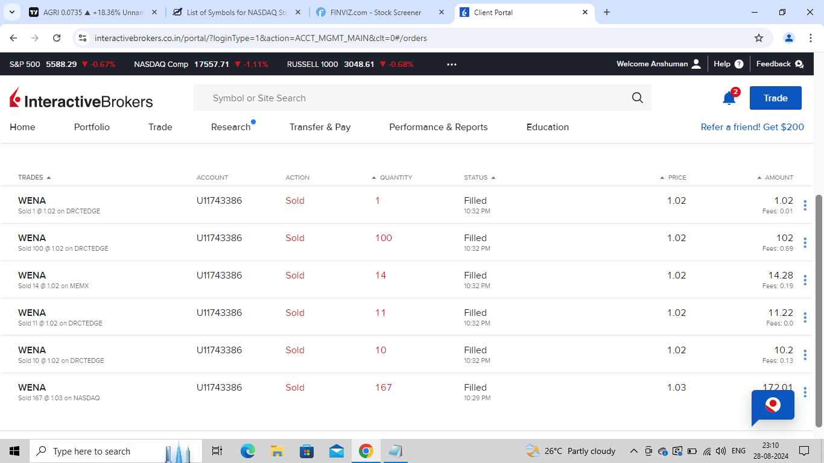Open options for the Sold 100 WENA trade

[x=805, y=243]
